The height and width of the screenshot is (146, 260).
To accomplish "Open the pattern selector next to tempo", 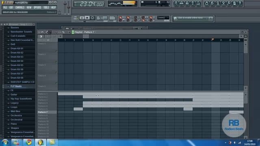I will click(x=113, y=18).
